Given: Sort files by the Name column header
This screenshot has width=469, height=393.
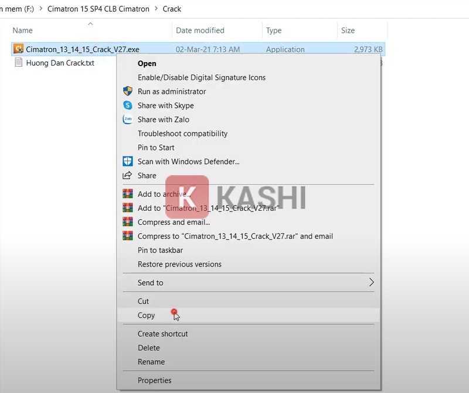Looking at the screenshot, I should click(22, 30).
